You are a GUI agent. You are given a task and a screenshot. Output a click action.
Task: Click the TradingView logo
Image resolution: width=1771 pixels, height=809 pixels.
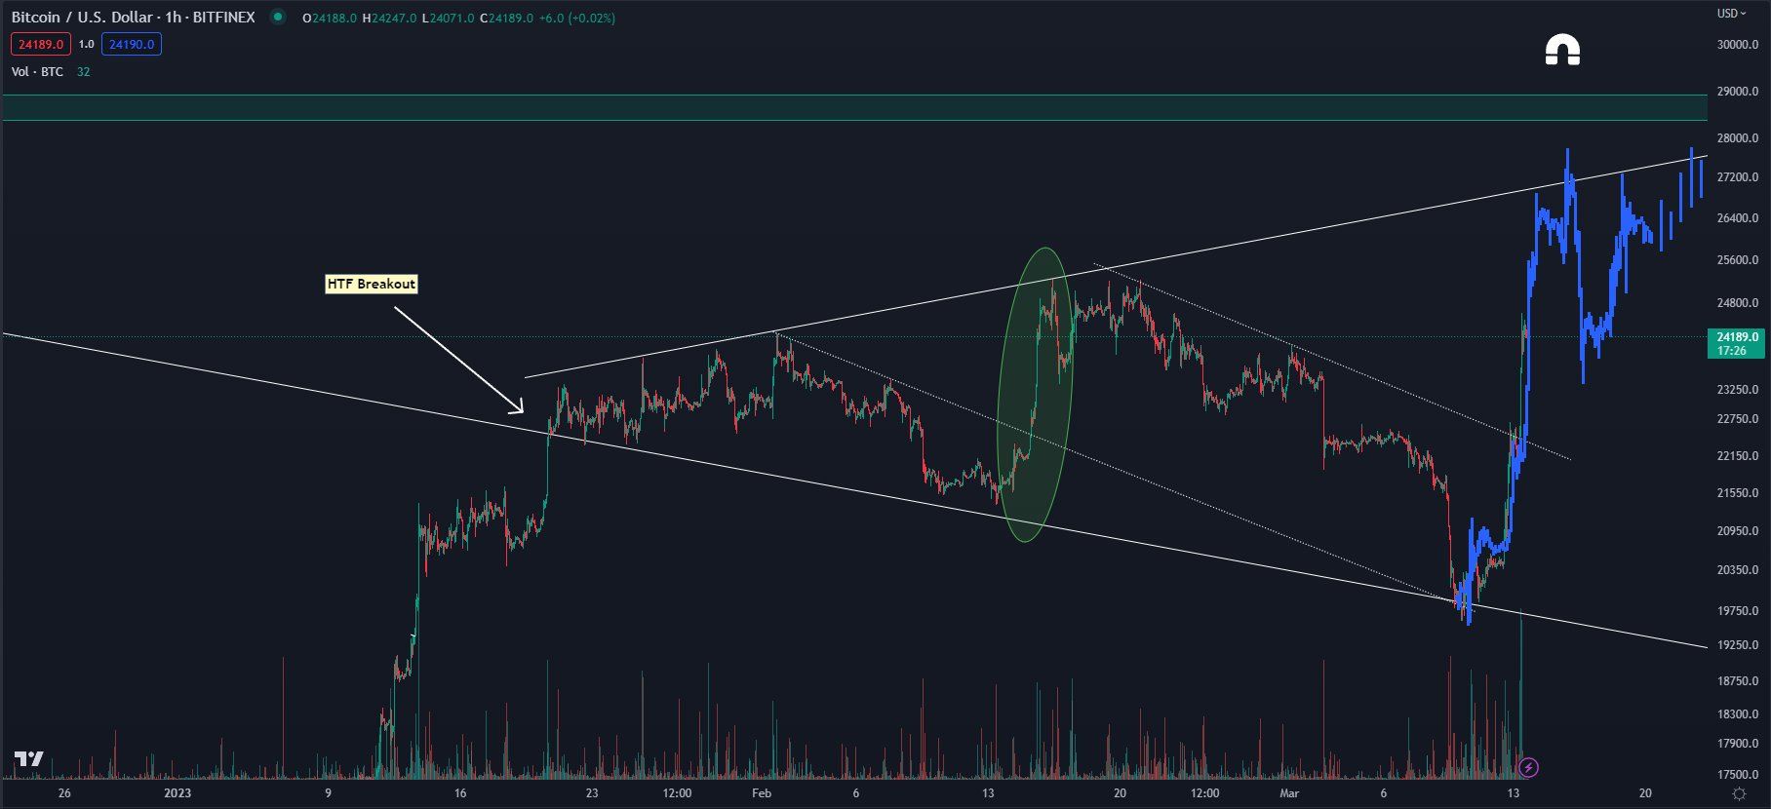coord(29,759)
